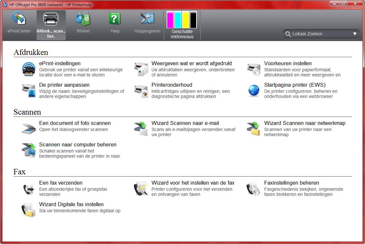Screen dimensions: 365x244
Task: Open Faxinstellingen beheren link
Action: tap(291, 183)
